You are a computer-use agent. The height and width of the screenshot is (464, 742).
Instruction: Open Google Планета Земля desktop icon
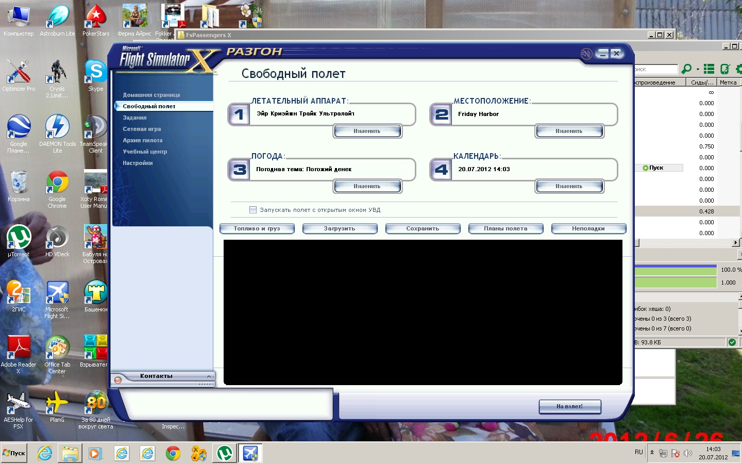click(19, 134)
